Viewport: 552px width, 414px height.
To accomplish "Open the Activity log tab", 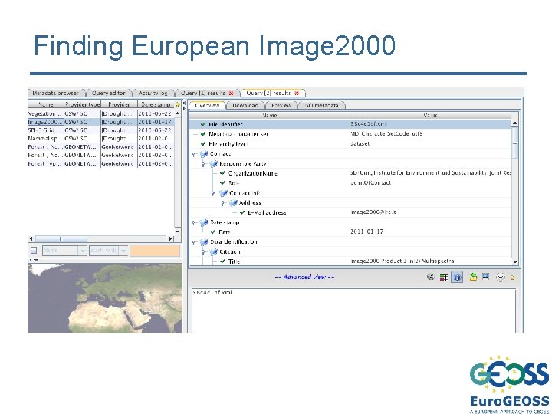I will tap(153, 93).
